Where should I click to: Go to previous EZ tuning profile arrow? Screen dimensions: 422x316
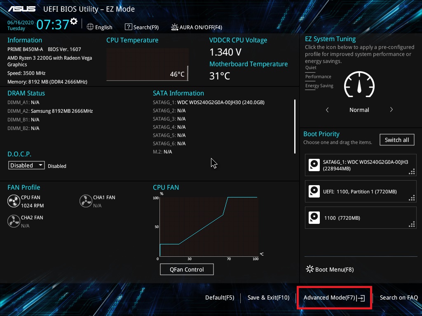point(327,109)
